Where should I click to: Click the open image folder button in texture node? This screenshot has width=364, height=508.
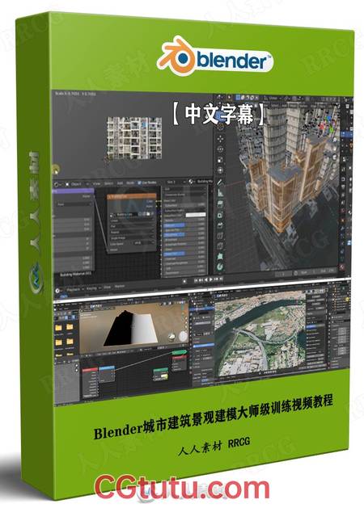coord(148,214)
